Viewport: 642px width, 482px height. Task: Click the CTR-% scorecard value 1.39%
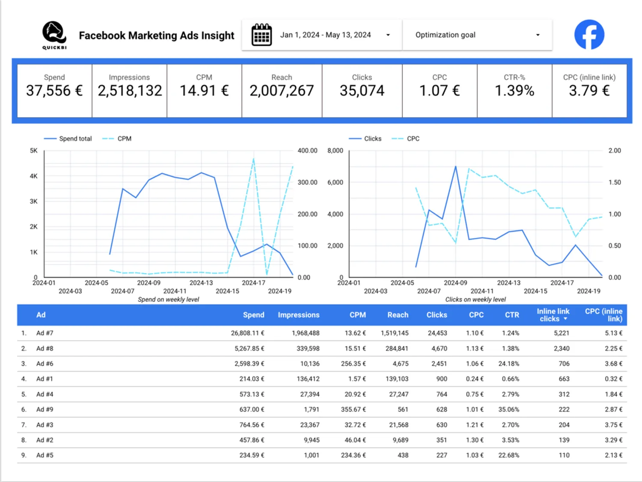[514, 91]
